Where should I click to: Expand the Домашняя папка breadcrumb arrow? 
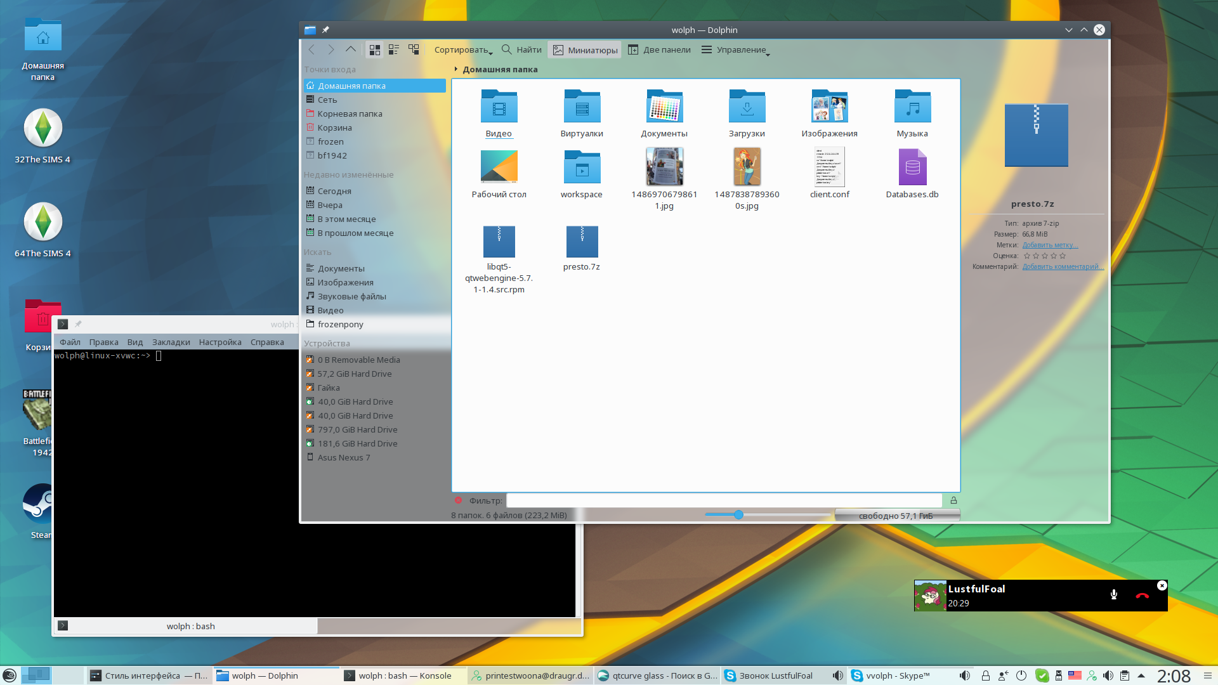pos(455,69)
